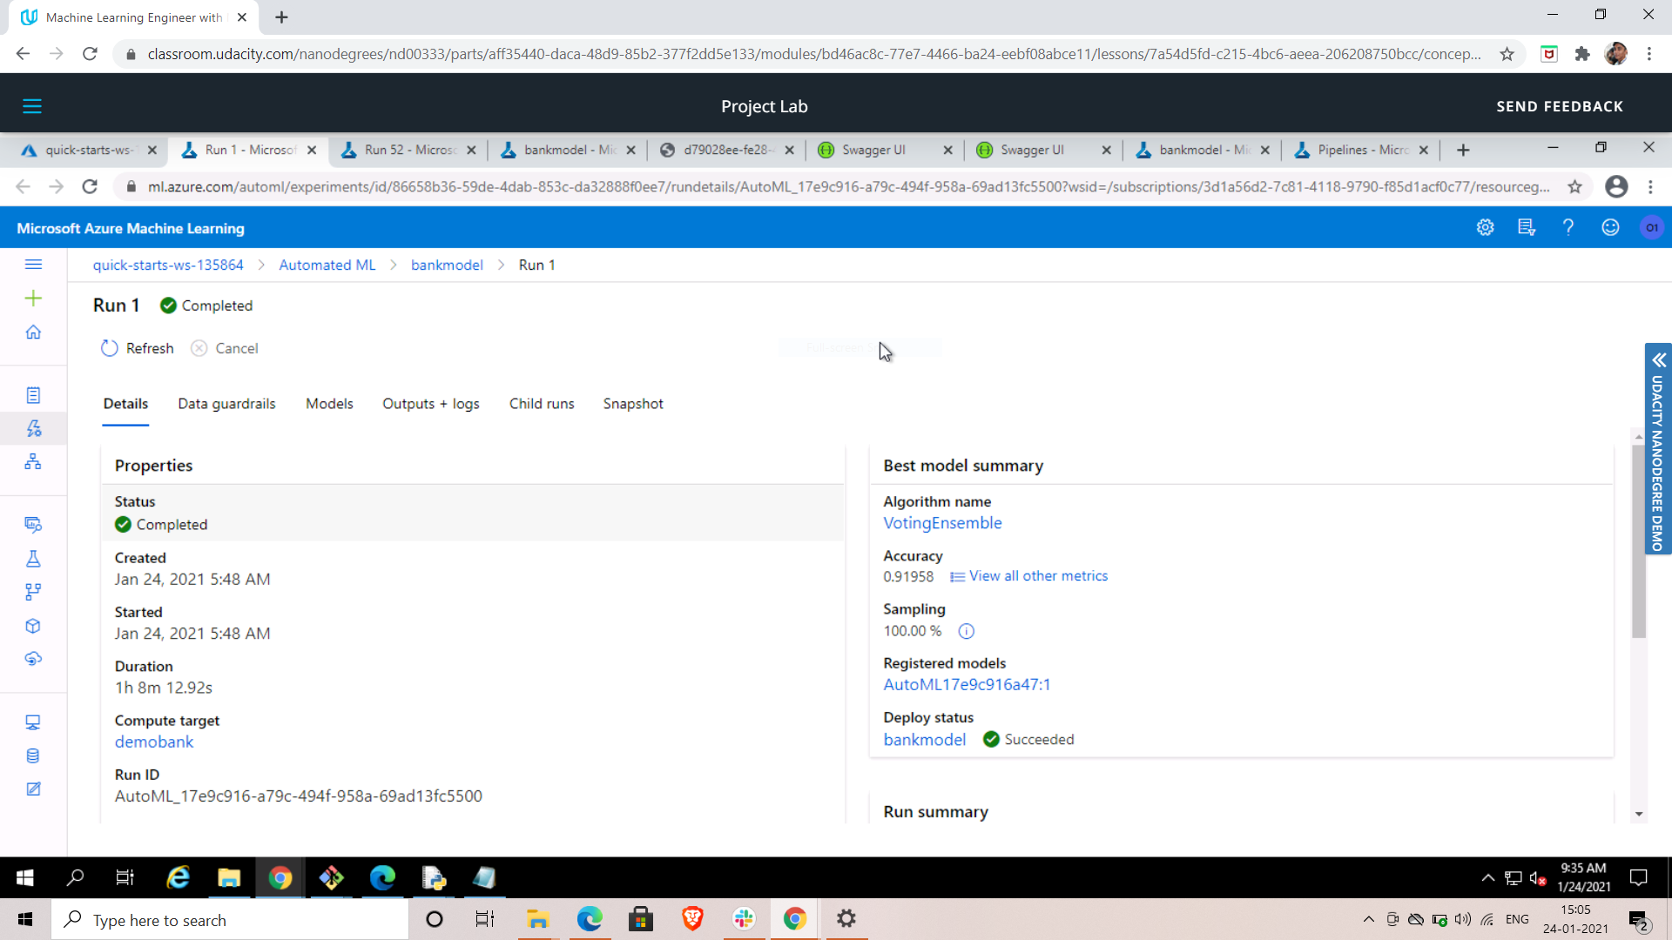Click the Notebooks sidebar icon
The height and width of the screenshot is (940, 1672).
pyautogui.click(x=33, y=395)
